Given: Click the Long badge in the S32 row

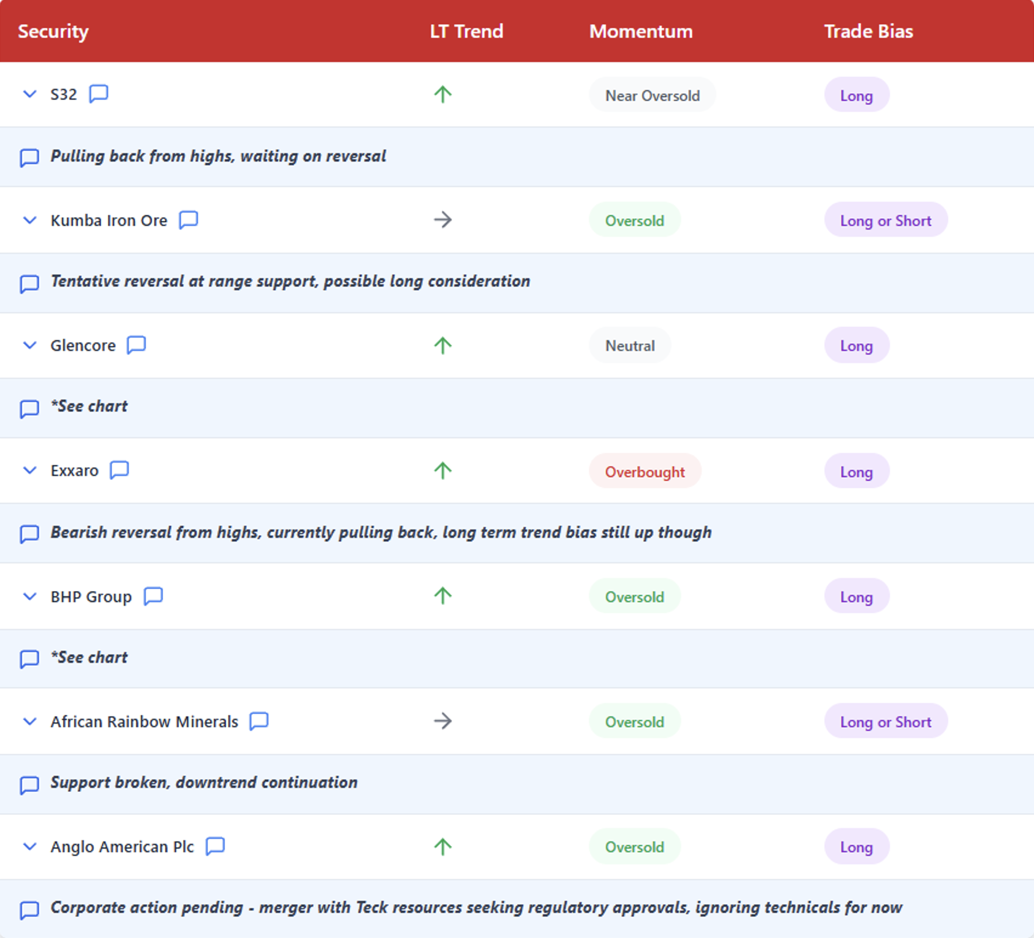Looking at the screenshot, I should 857,95.
